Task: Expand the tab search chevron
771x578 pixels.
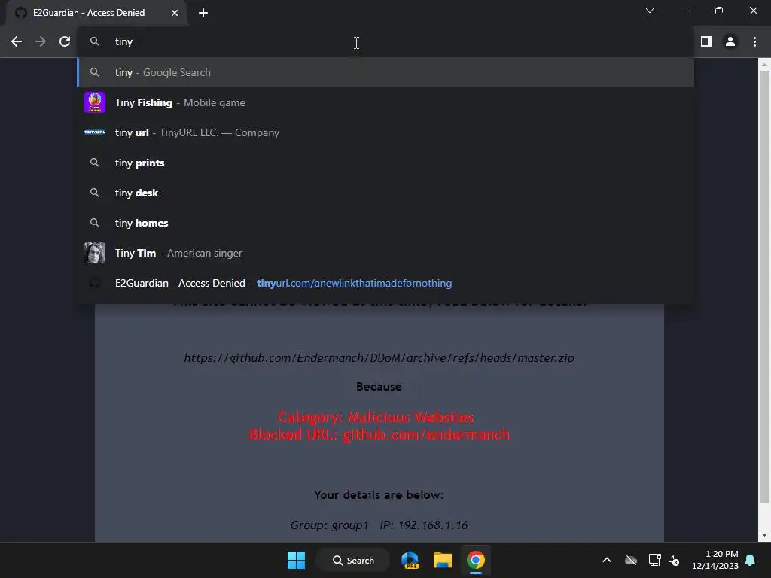Action: 650,11
